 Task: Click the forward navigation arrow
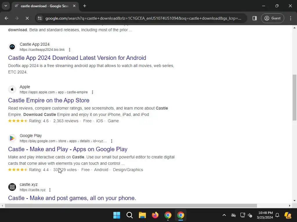click(x=17, y=18)
